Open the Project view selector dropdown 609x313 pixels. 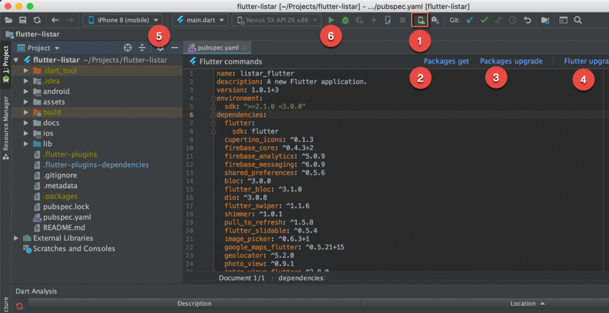(x=38, y=48)
